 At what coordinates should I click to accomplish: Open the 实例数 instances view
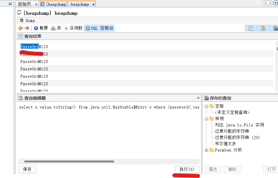76,28
